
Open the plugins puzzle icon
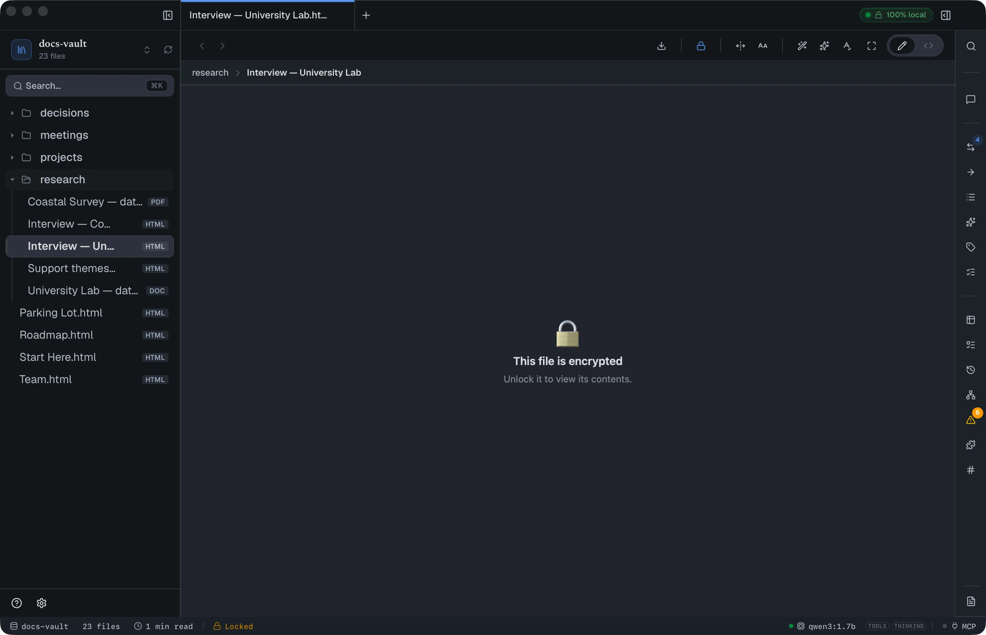971,445
